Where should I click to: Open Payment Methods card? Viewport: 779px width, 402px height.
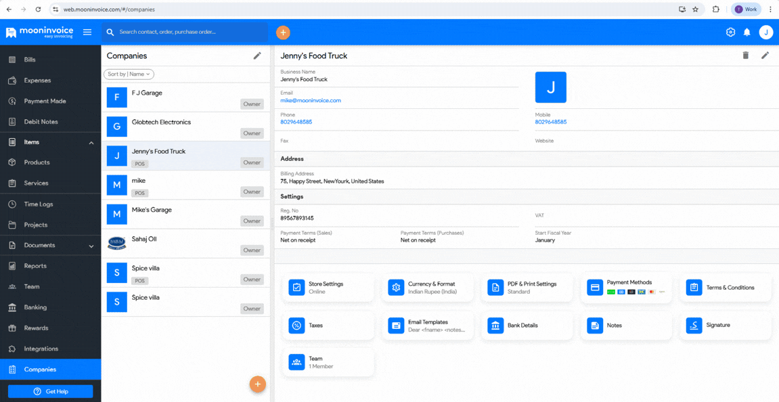pos(626,287)
